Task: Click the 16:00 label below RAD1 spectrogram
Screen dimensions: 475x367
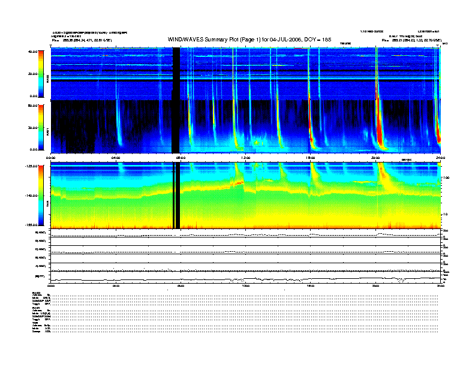Action: (311, 158)
